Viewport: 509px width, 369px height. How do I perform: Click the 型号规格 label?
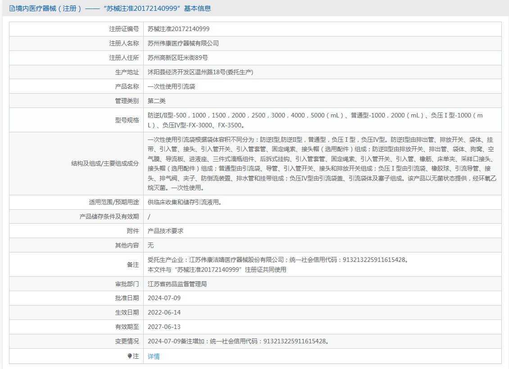127,120
